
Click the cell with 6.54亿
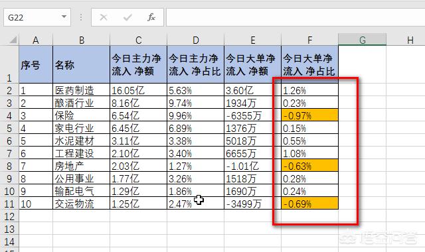click(139, 115)
